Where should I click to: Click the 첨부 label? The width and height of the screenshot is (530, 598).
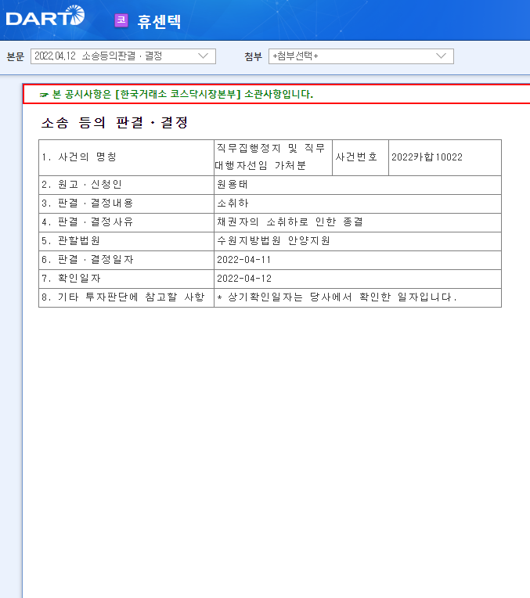254,56
